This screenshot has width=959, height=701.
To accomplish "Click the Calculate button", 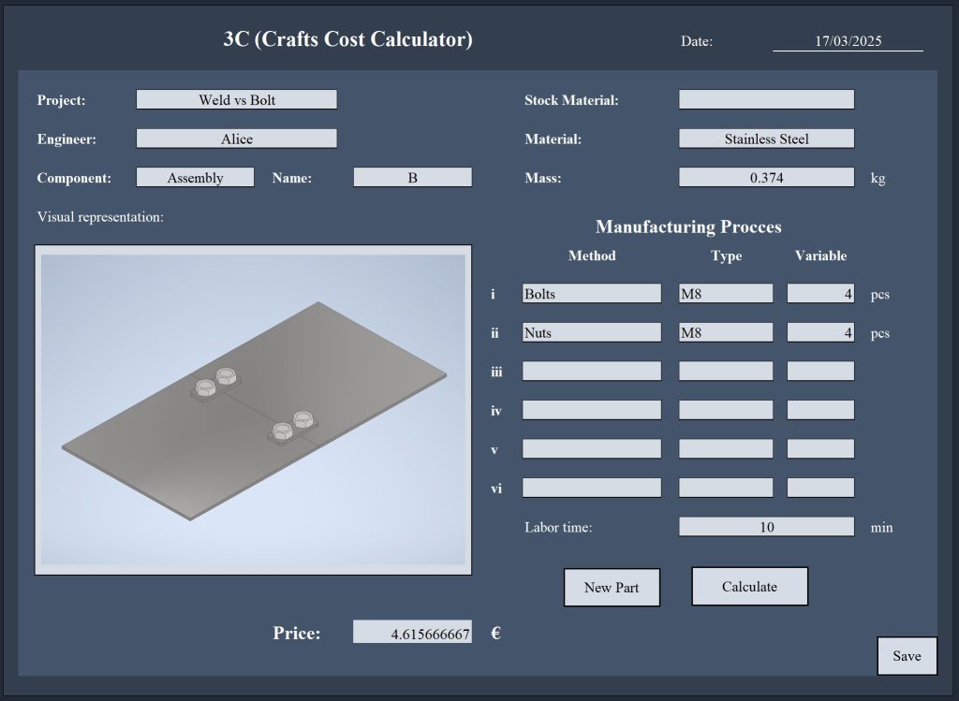I will click(x=749, y=587).
